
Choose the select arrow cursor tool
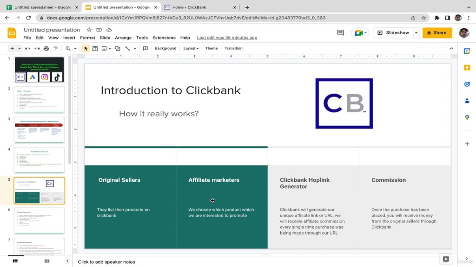(x=86, y=48)
